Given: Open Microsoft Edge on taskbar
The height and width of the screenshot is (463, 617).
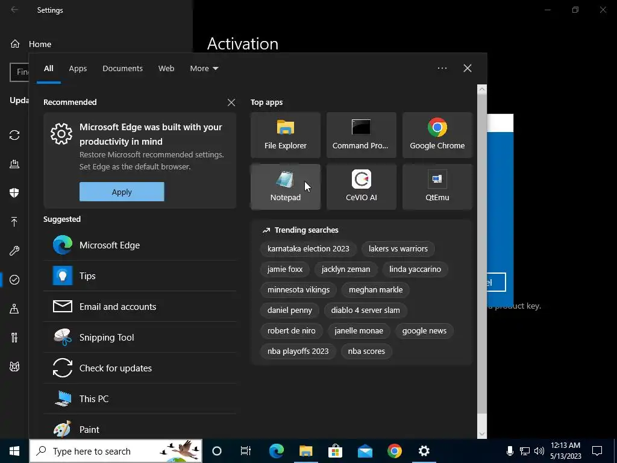Looking at the screenshot, I should (x=276, y=451).
